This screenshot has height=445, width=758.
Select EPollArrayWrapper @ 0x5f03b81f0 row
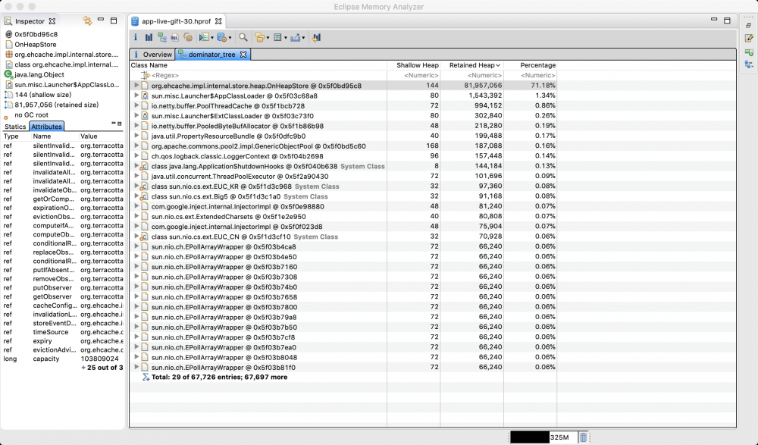pos(343,367)
